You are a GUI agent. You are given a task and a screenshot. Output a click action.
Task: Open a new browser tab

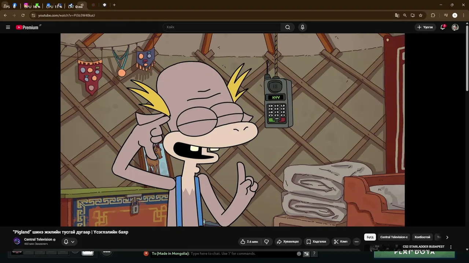(x=114, y=5)
